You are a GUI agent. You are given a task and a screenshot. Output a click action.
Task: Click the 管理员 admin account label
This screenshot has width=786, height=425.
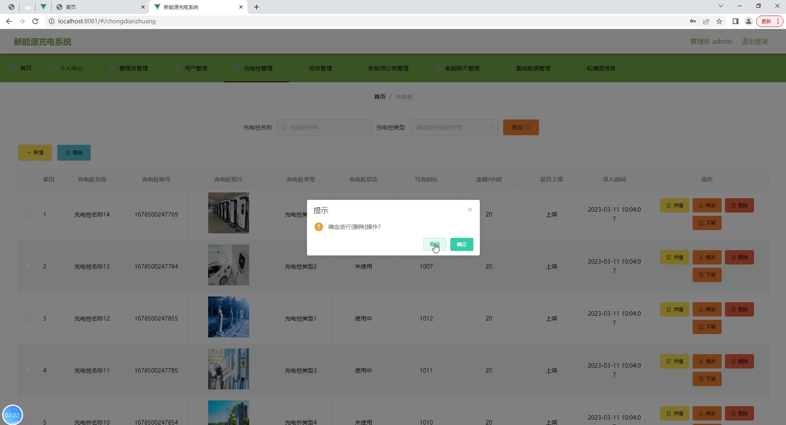(711, 42)
